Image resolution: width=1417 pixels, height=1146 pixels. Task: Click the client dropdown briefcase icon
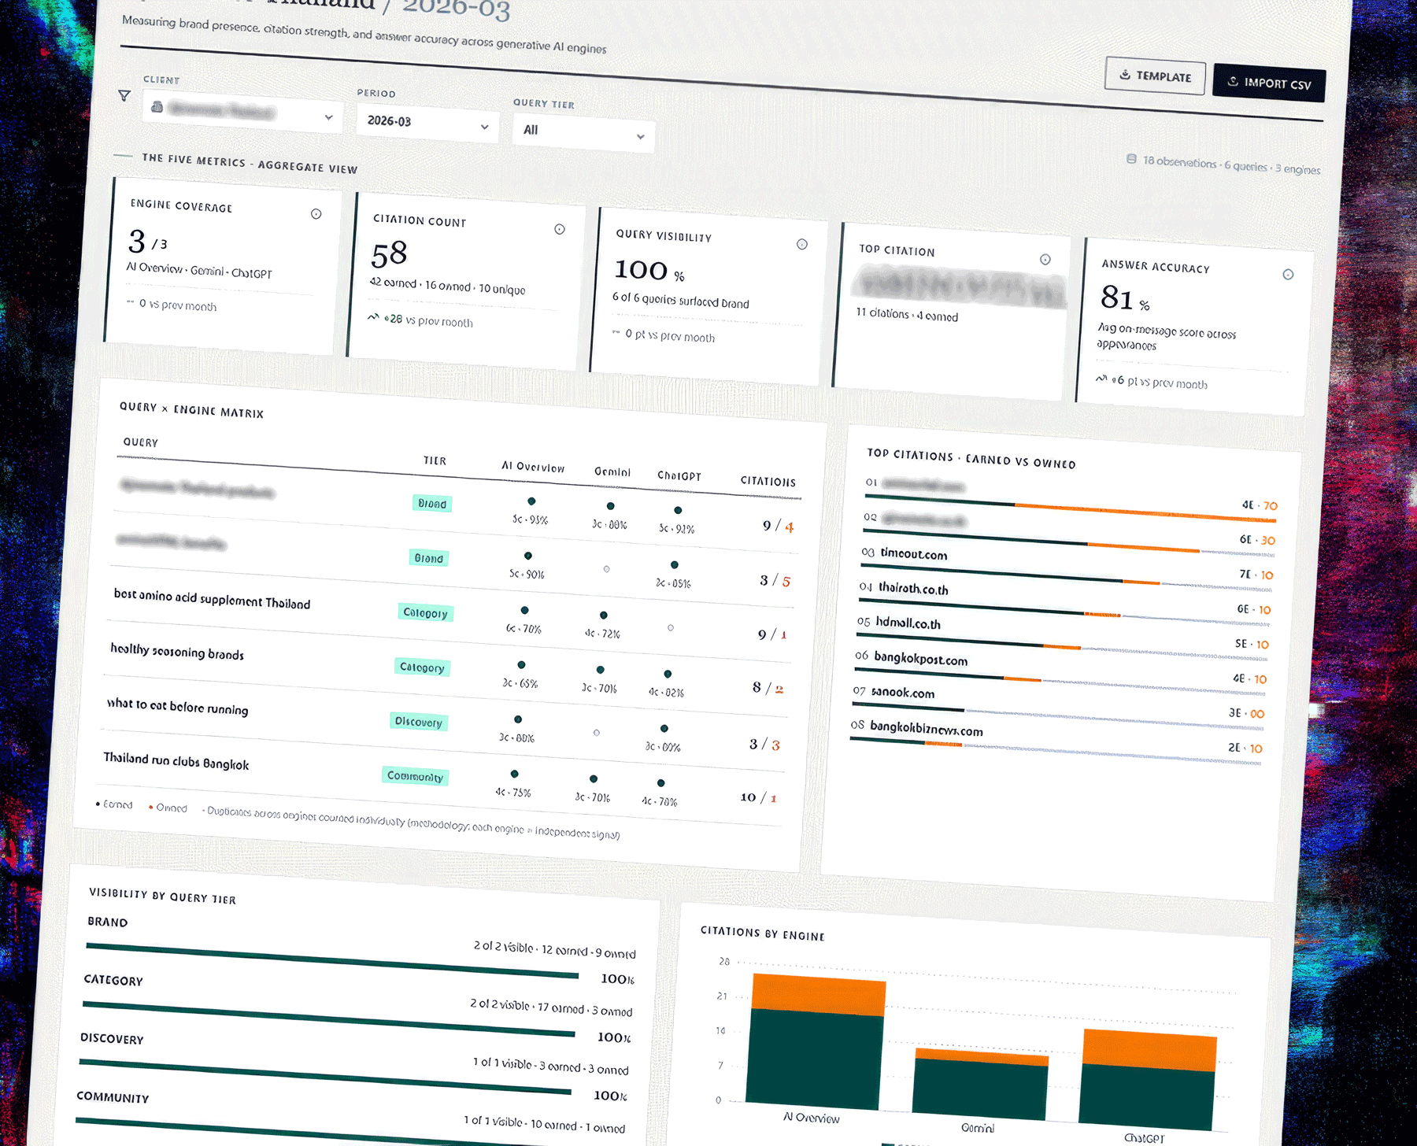coord(157,107)
